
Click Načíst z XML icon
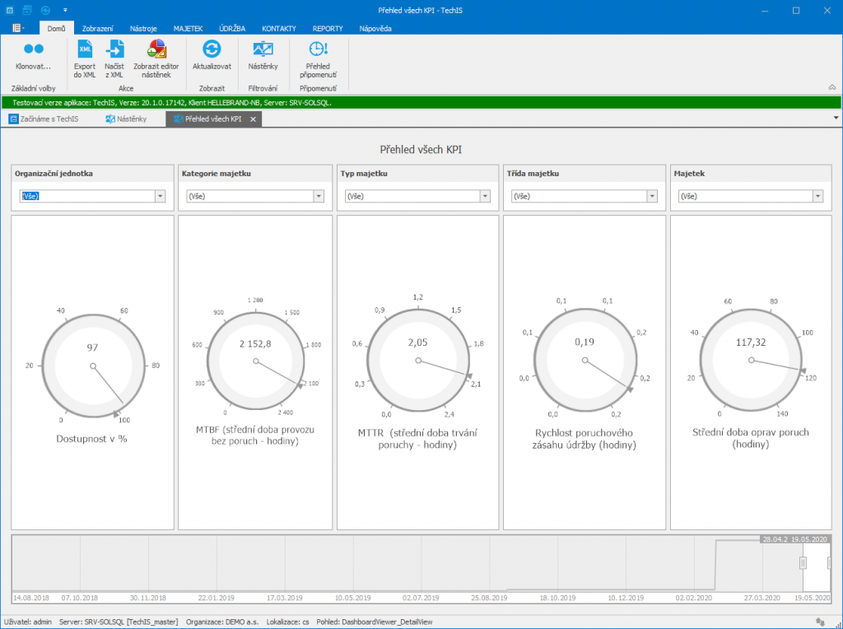click(x=114, y=49)
